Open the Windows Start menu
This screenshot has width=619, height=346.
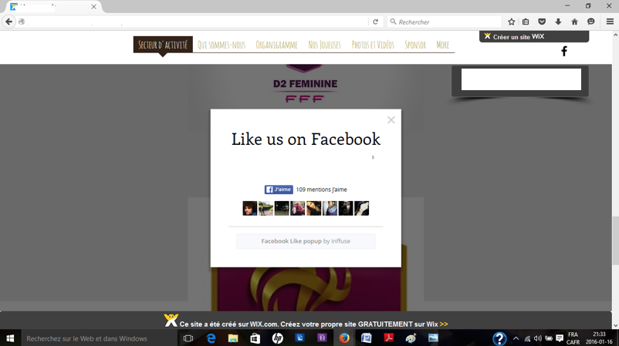pyautogui.click(x=10, y=338)
